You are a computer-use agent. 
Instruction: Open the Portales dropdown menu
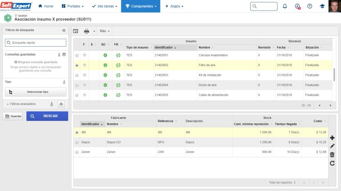coord(73,6)
